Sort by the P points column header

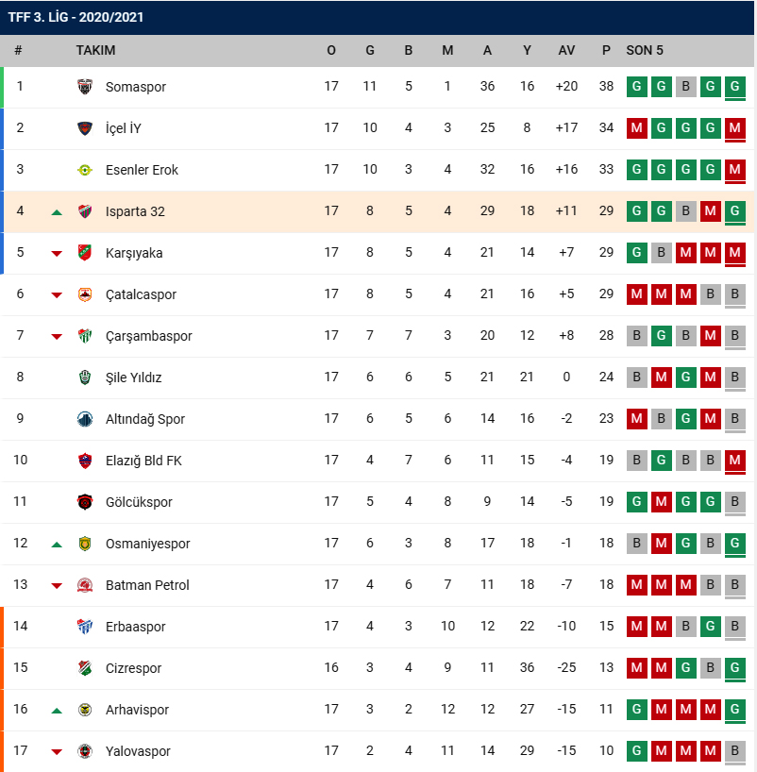click(606, 50)
